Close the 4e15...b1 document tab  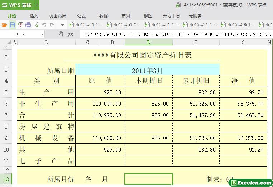click(139, 25)
